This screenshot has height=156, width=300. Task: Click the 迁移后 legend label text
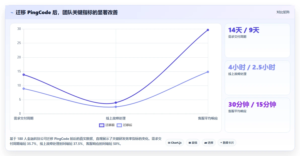pyautogui.click(x=127, y=125)
